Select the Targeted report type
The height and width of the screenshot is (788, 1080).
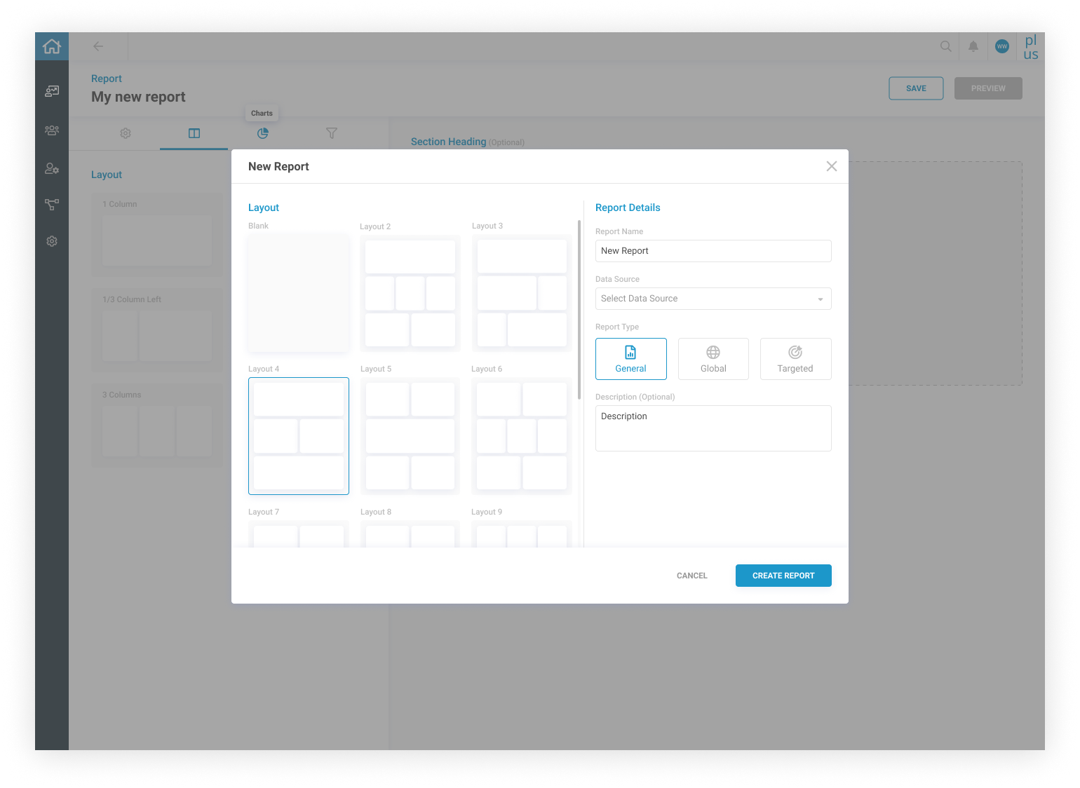coord(795,359)
